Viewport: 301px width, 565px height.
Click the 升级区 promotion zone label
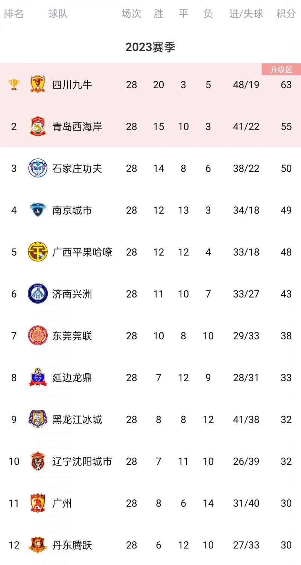281,70
